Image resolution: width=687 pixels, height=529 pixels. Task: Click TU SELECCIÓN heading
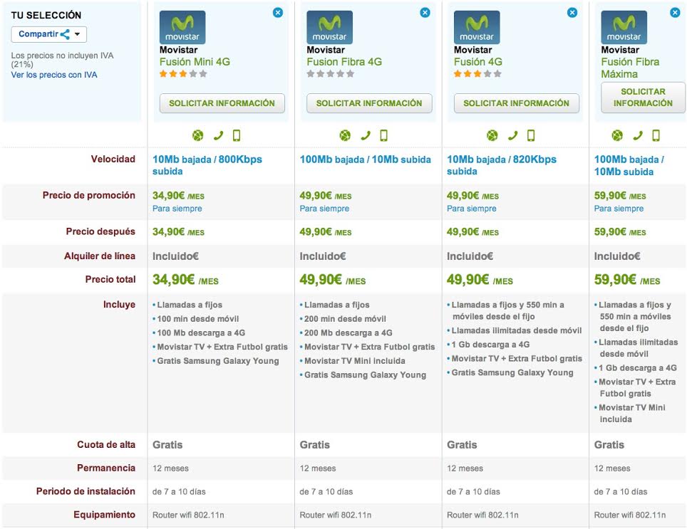coord(46,16)
